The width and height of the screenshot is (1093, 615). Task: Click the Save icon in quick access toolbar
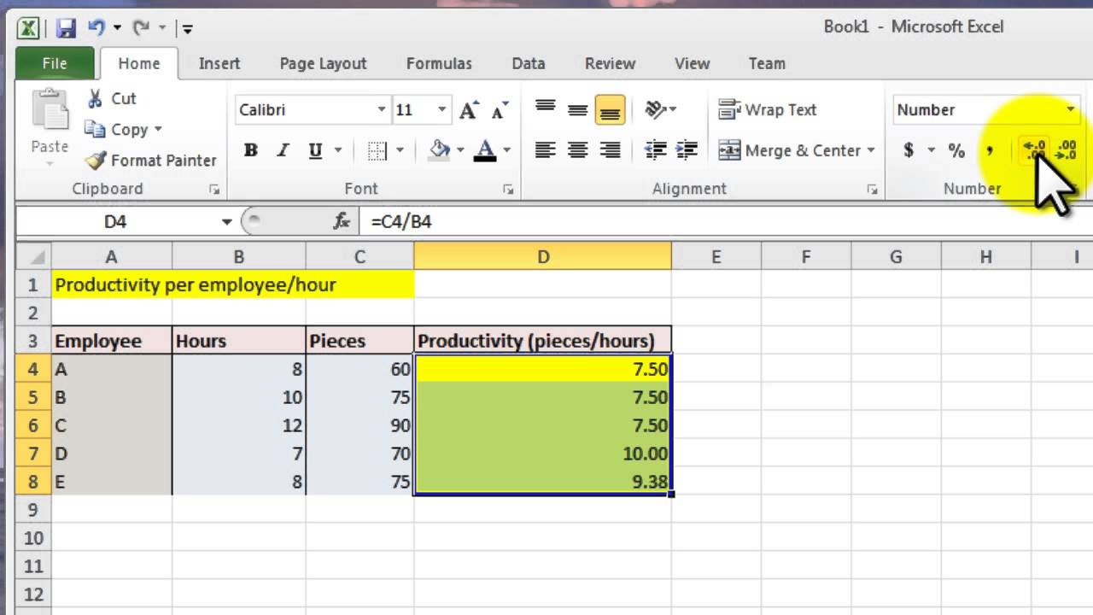[66, 28]
